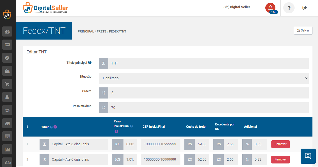Open the retweet exchange icon in sidebar
Screen dimensions: 318x167
click(7, 110)
